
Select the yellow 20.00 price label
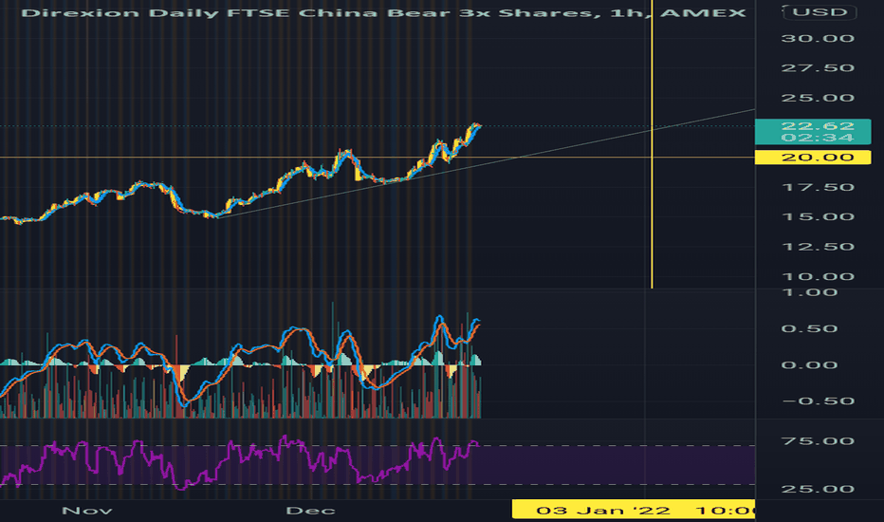813,157
